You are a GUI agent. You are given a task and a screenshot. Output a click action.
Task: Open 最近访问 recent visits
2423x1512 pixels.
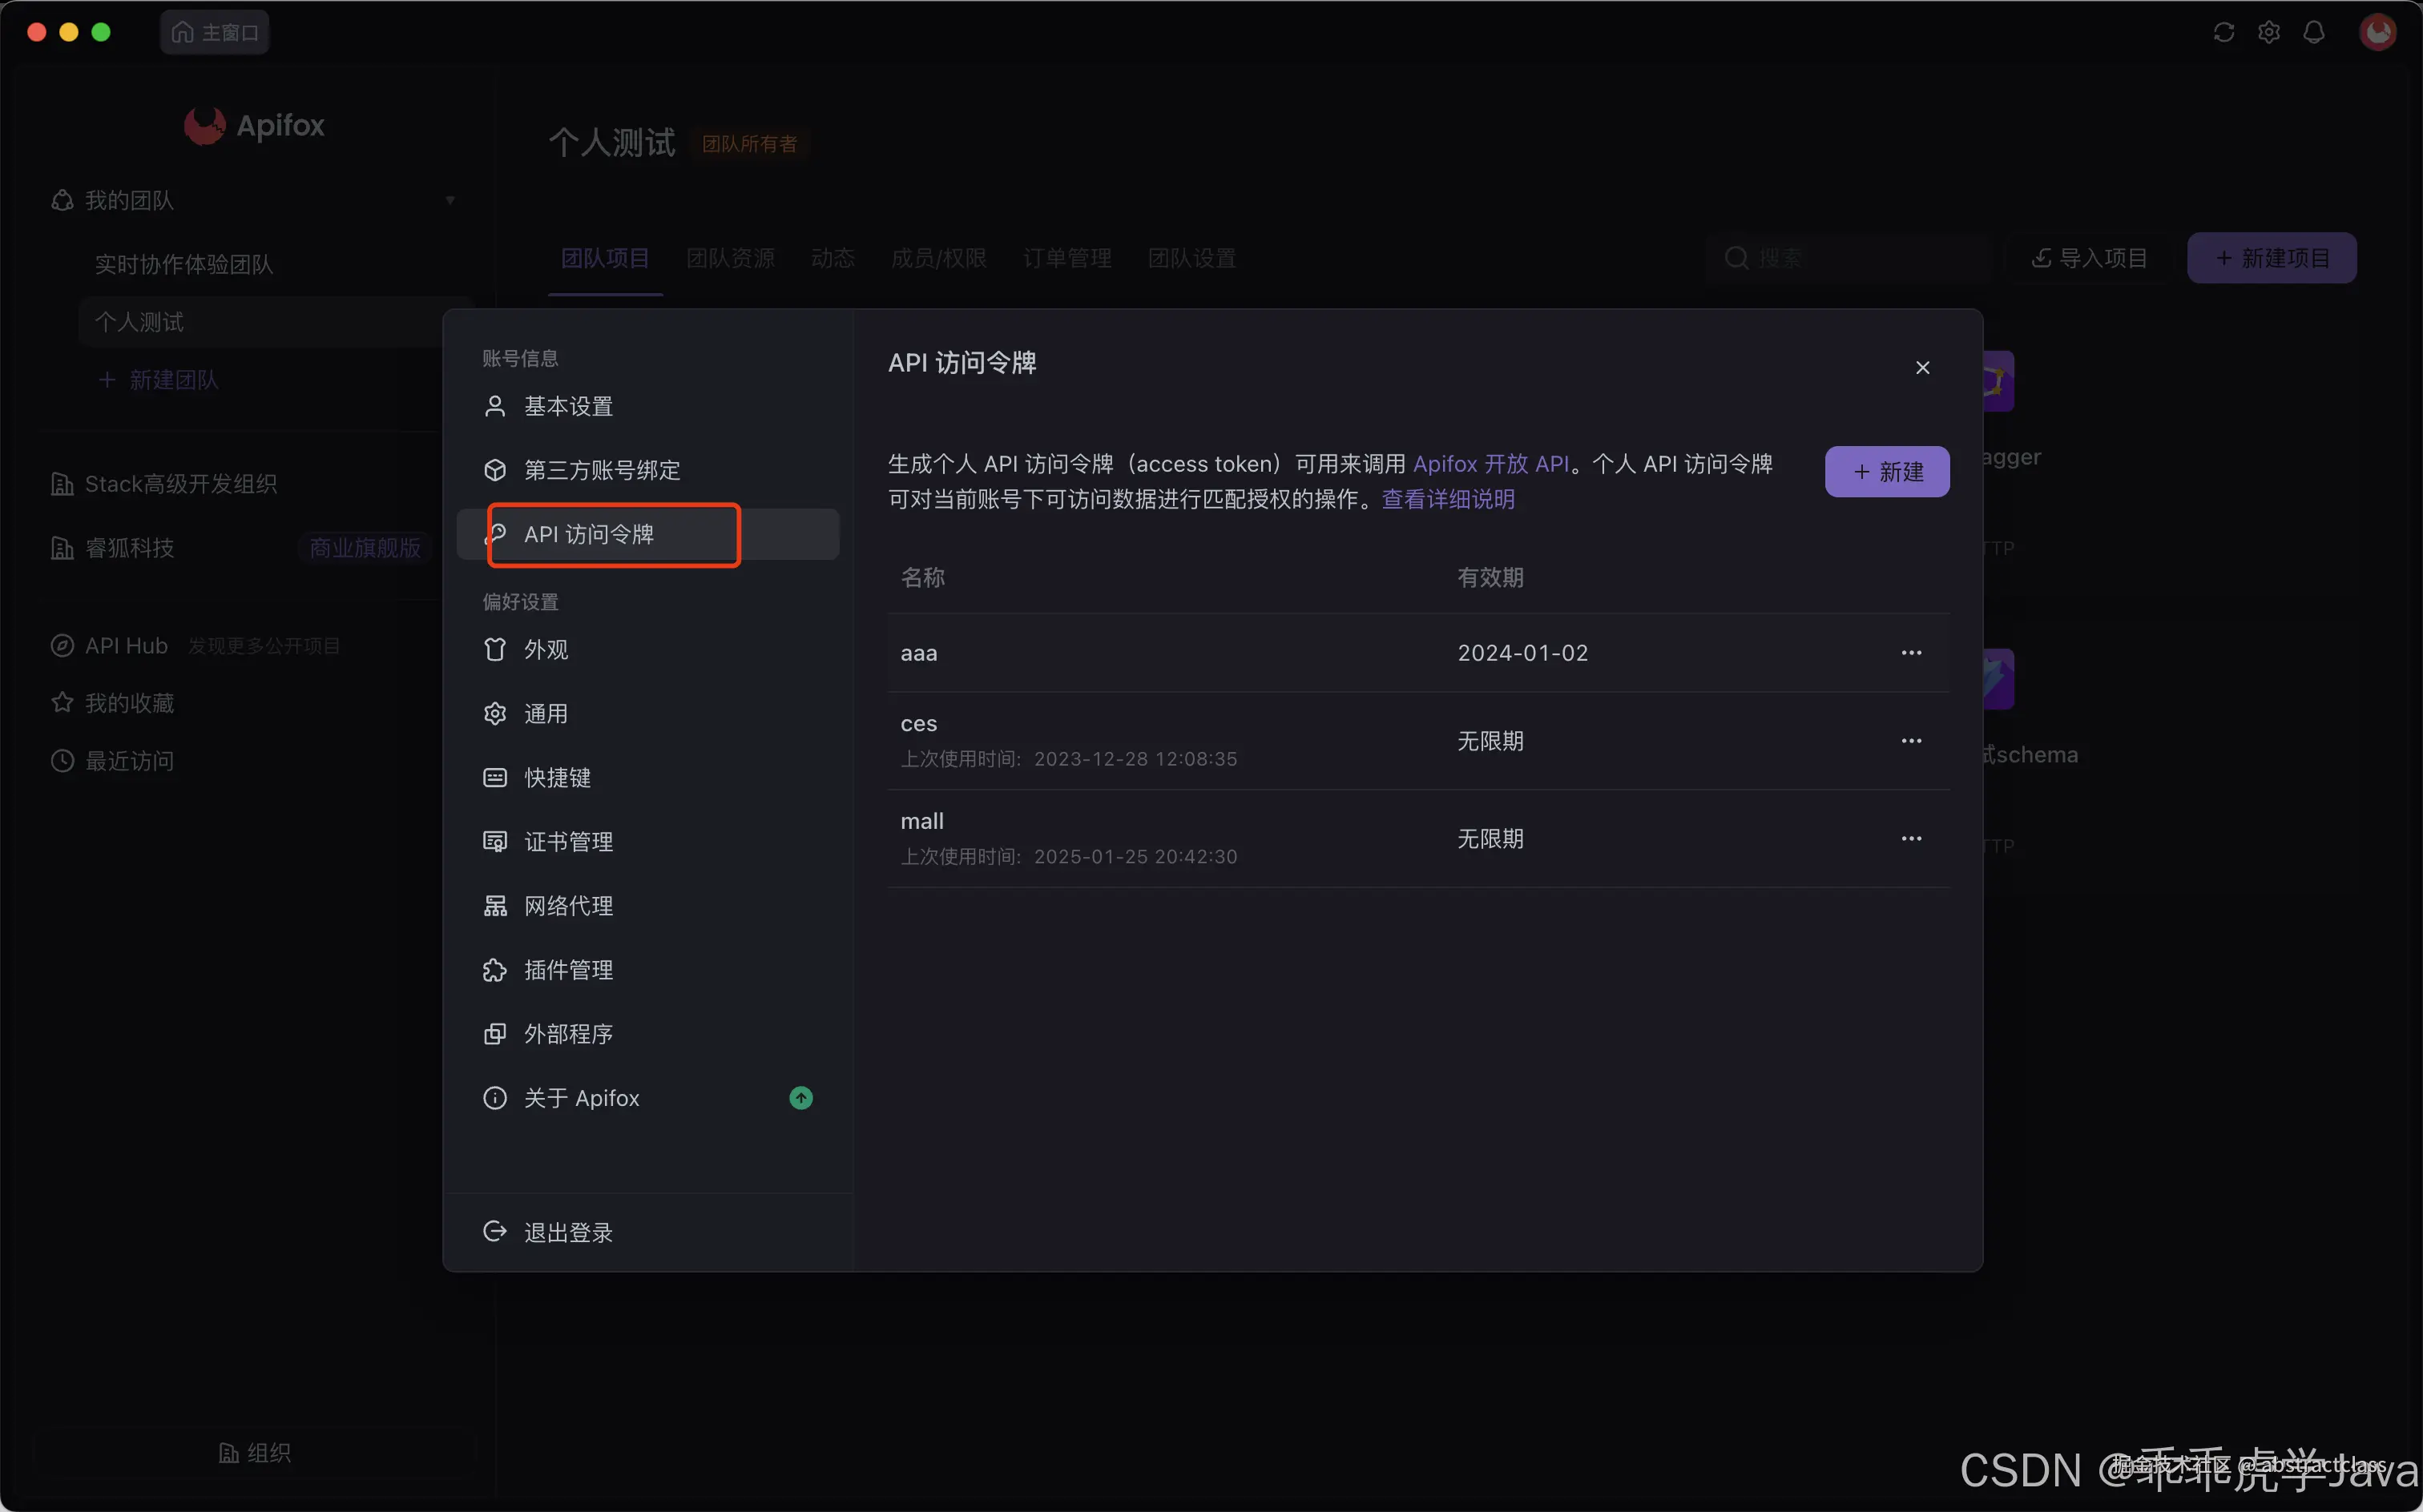[130, 760]
